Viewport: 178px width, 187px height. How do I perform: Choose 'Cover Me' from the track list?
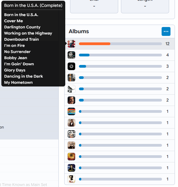click(x=13, y=21)
